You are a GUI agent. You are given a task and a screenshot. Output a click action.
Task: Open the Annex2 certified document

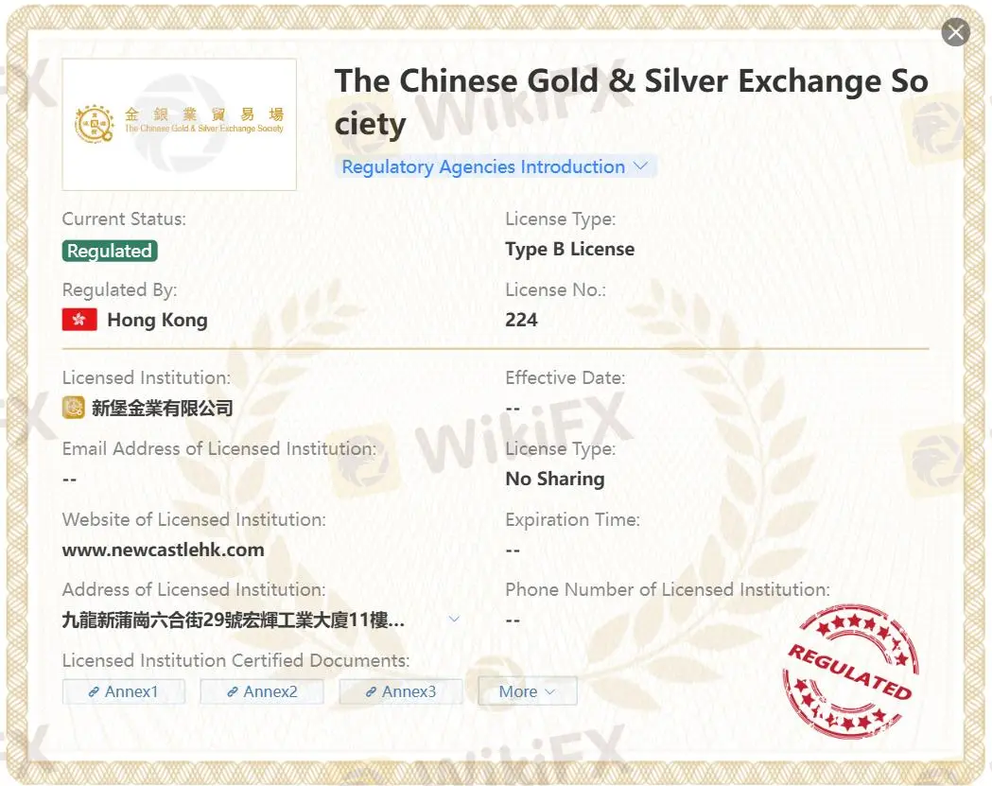click(262, 691)
